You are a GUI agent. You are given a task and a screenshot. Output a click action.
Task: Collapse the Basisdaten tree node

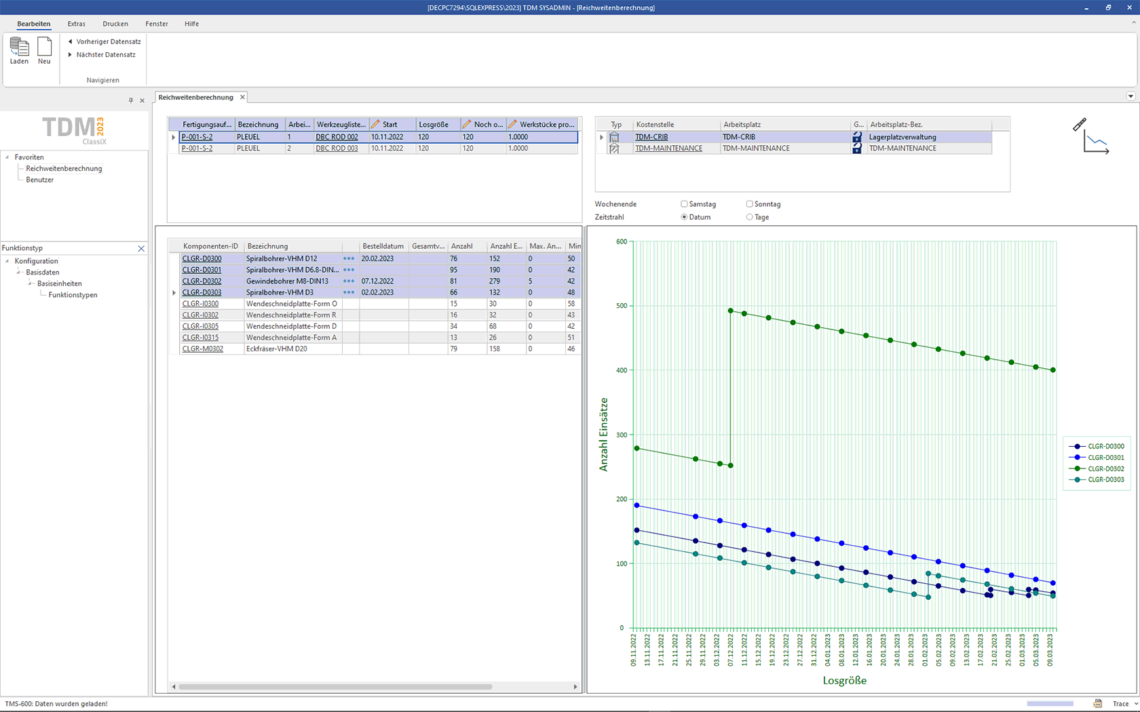point(19,273)
